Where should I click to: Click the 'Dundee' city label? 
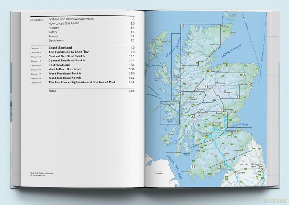229,110
